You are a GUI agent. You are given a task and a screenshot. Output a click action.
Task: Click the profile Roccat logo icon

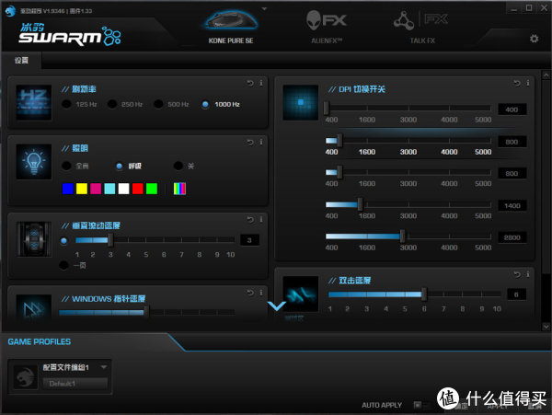click(26, 377)
